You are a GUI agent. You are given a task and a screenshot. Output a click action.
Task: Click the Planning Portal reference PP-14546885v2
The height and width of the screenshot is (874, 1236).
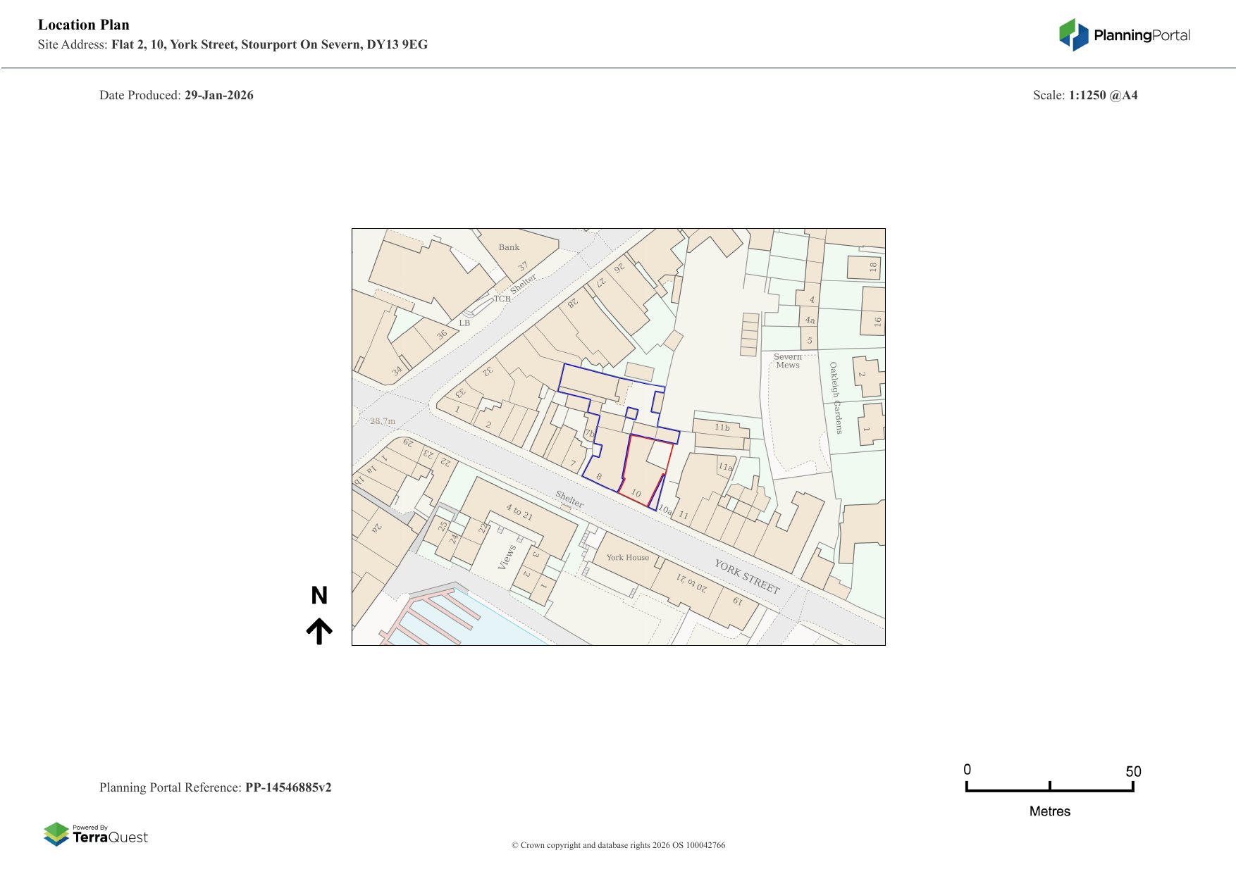coord(288,787)
